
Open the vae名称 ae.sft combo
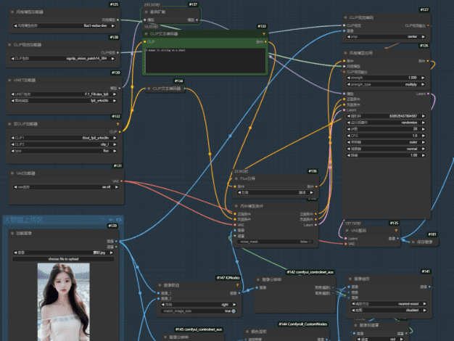coord(66,187)
